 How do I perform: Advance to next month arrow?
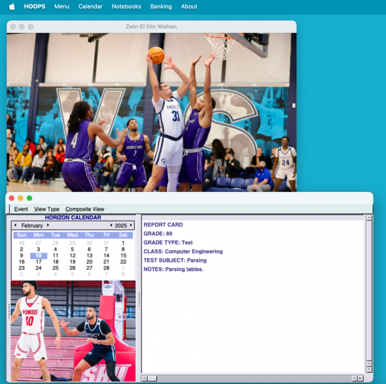(x=48, y=226)
